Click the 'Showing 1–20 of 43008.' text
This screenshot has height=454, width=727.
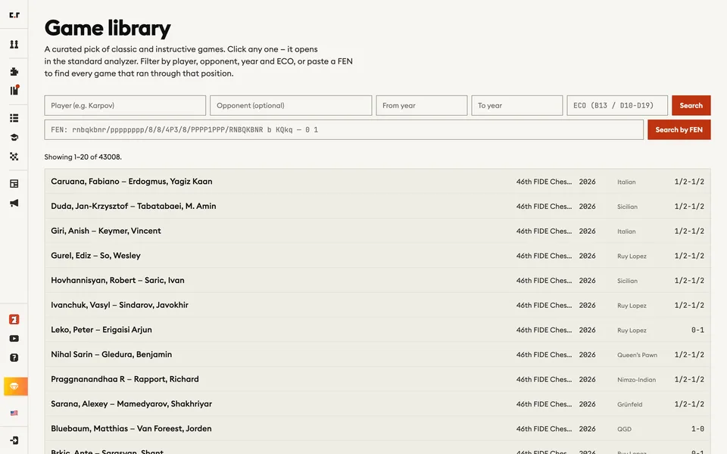[83, 157]
